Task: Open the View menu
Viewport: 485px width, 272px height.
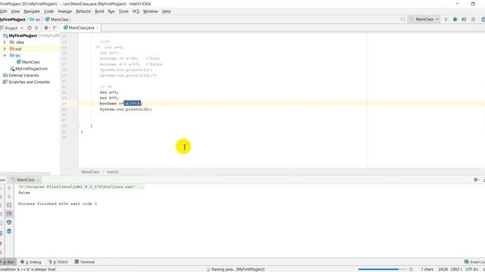Action: click(x=15, y=11)
